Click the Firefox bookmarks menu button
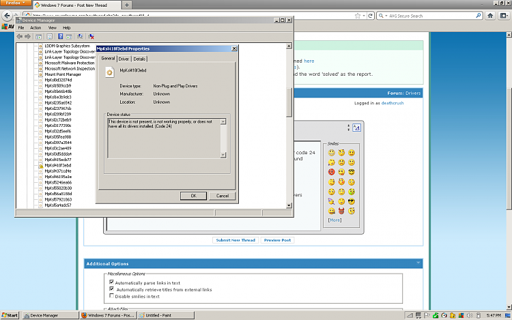Viewport: 512px width, 320px height. (x=504, y=16)
